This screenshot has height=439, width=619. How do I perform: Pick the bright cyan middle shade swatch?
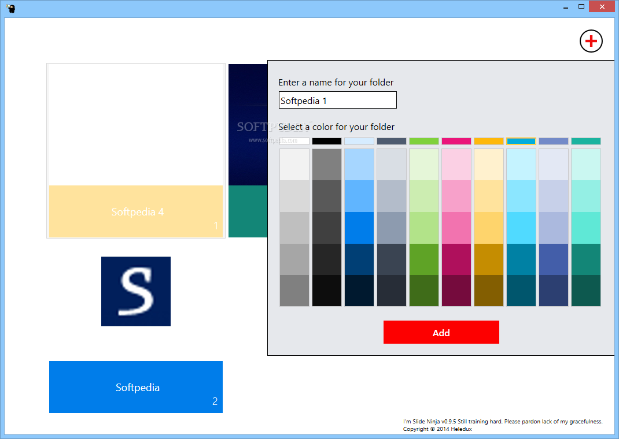click(x=521, y=228)
